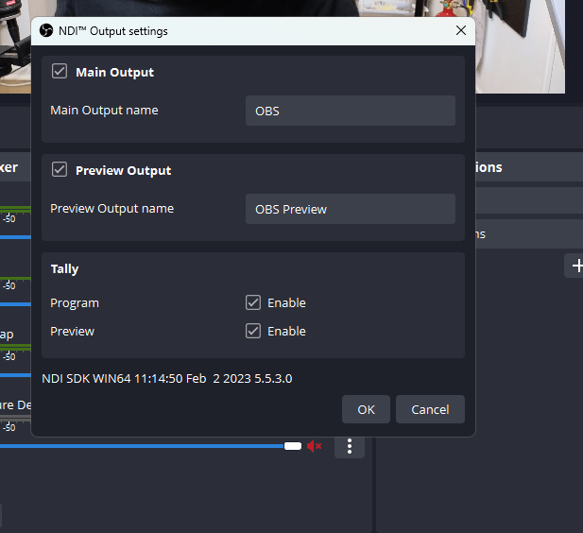Unmute via the red speaker icon
Viewport: 583px width, 533px height.
coord(315,446)
